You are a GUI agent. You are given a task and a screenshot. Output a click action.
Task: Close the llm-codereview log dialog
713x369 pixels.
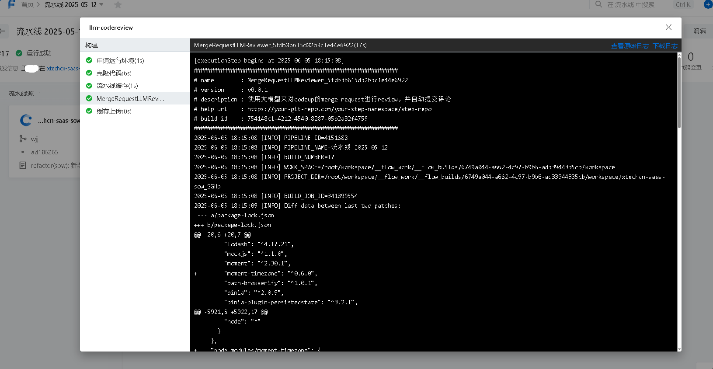click(x=668, y=27)
